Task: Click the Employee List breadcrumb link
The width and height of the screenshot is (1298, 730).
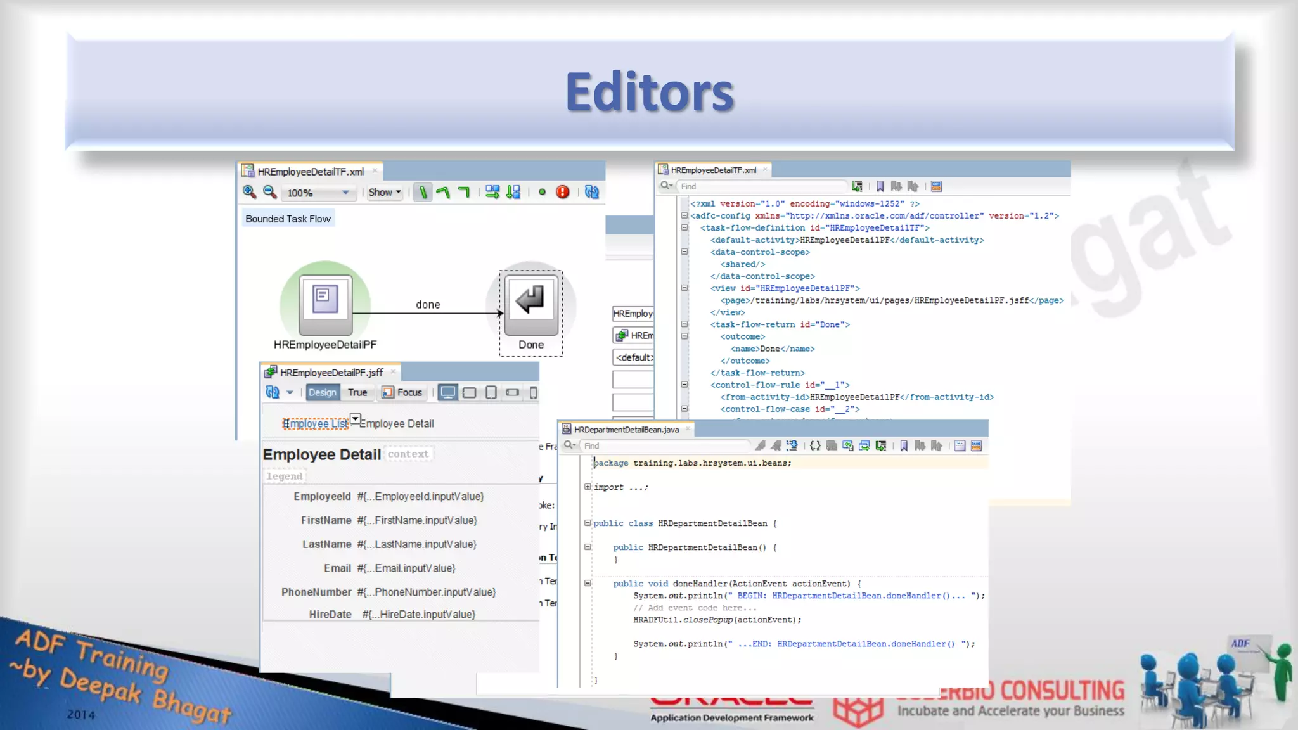Action: tap(315, 424)
